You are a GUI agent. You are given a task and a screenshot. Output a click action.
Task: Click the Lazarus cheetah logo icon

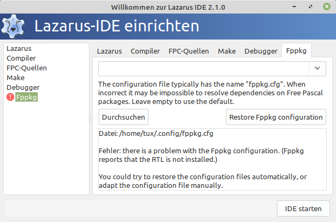click(13, 27)
